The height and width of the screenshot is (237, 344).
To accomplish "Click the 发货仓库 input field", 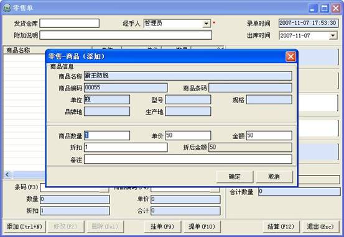I will point(69,23).
